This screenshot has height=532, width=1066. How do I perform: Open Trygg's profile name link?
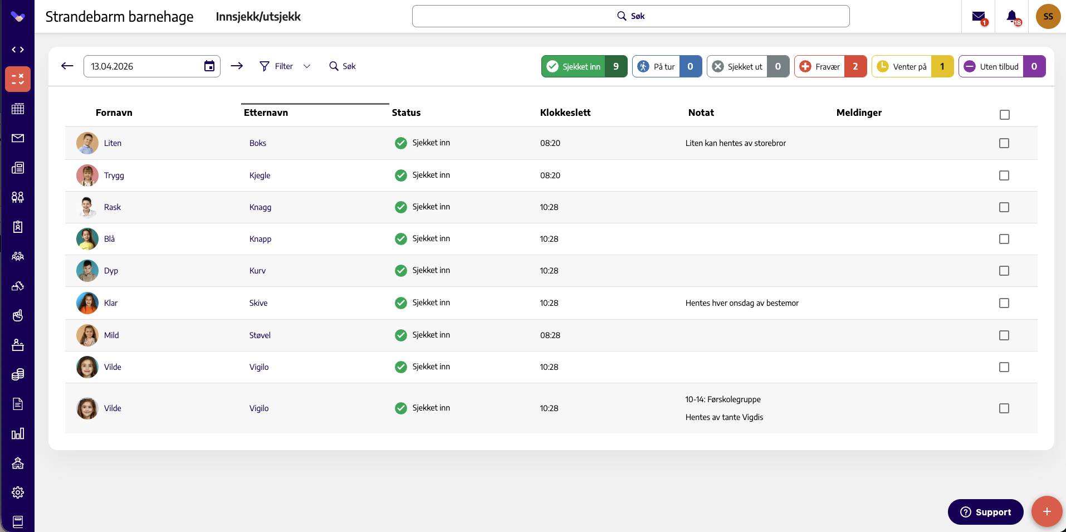click(x=114, y=175)
